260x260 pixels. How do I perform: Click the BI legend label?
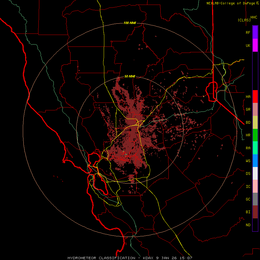pos(248,212)
